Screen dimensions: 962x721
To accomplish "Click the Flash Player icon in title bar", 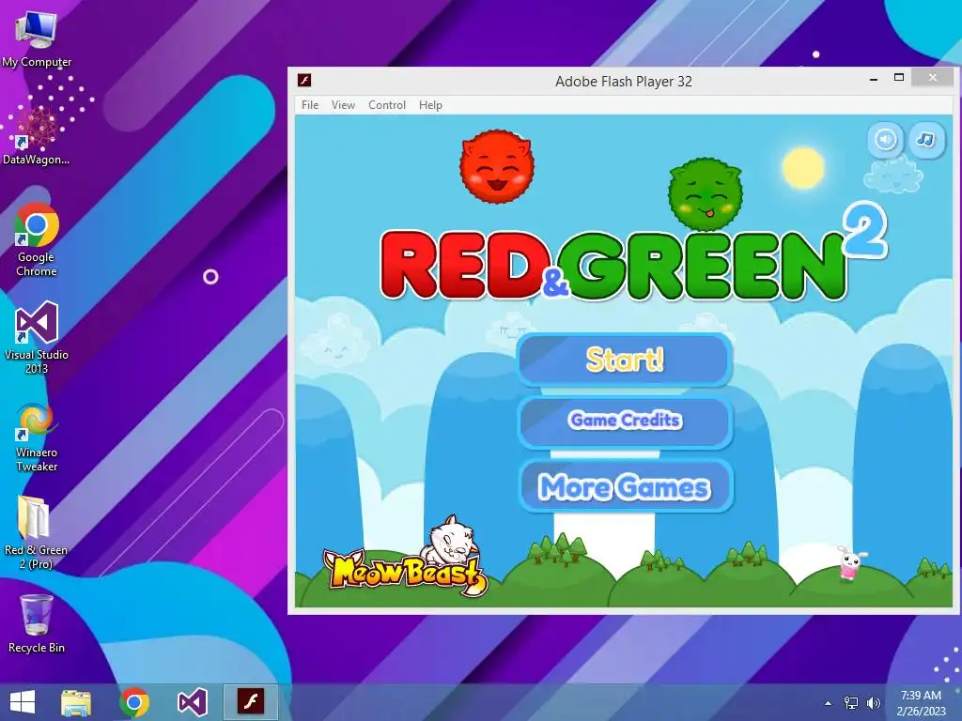I will tap(304, 81).
